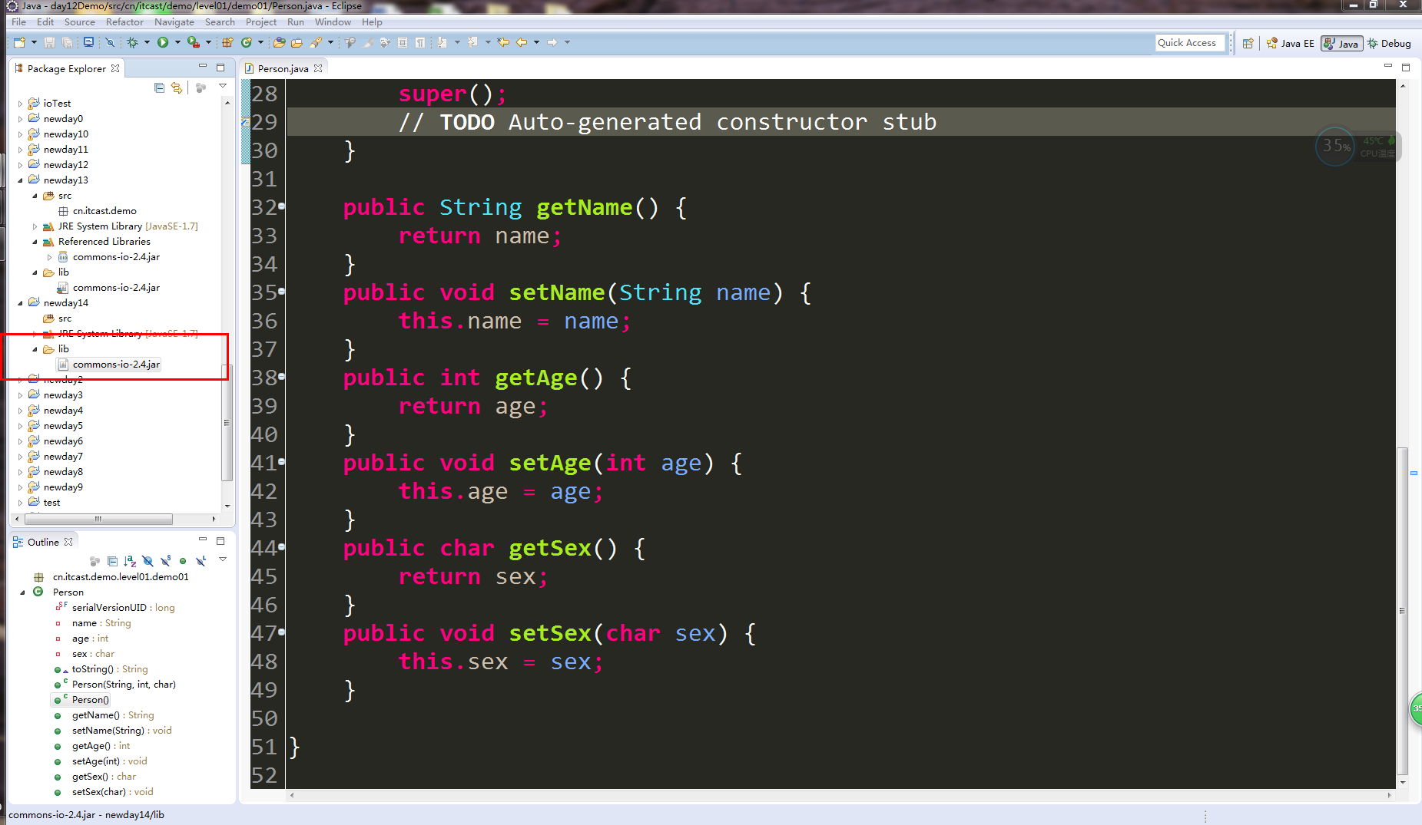
Task: Click the Open Task folder icon
Action: pos(297,42)
